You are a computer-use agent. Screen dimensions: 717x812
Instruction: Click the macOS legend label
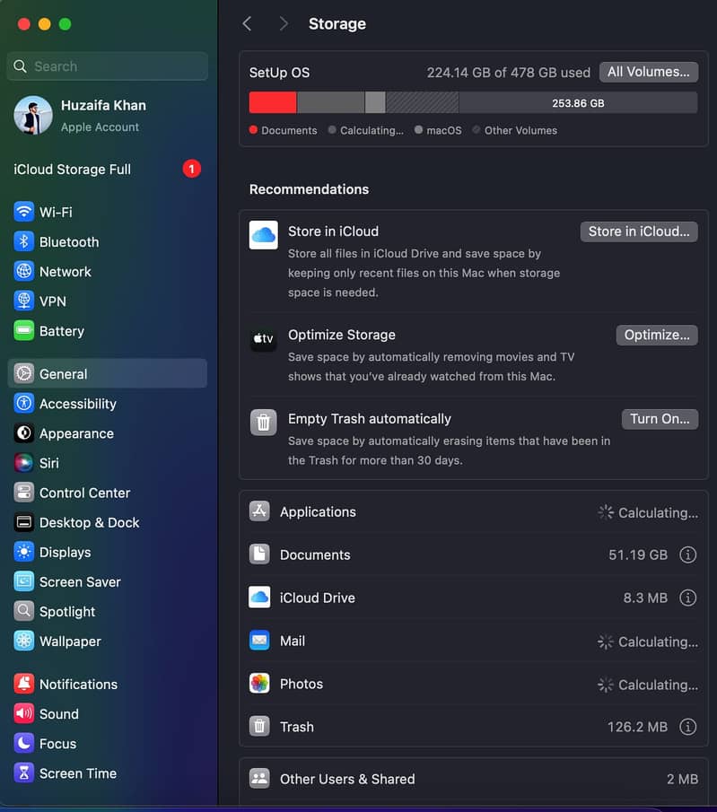coord(443,130)
